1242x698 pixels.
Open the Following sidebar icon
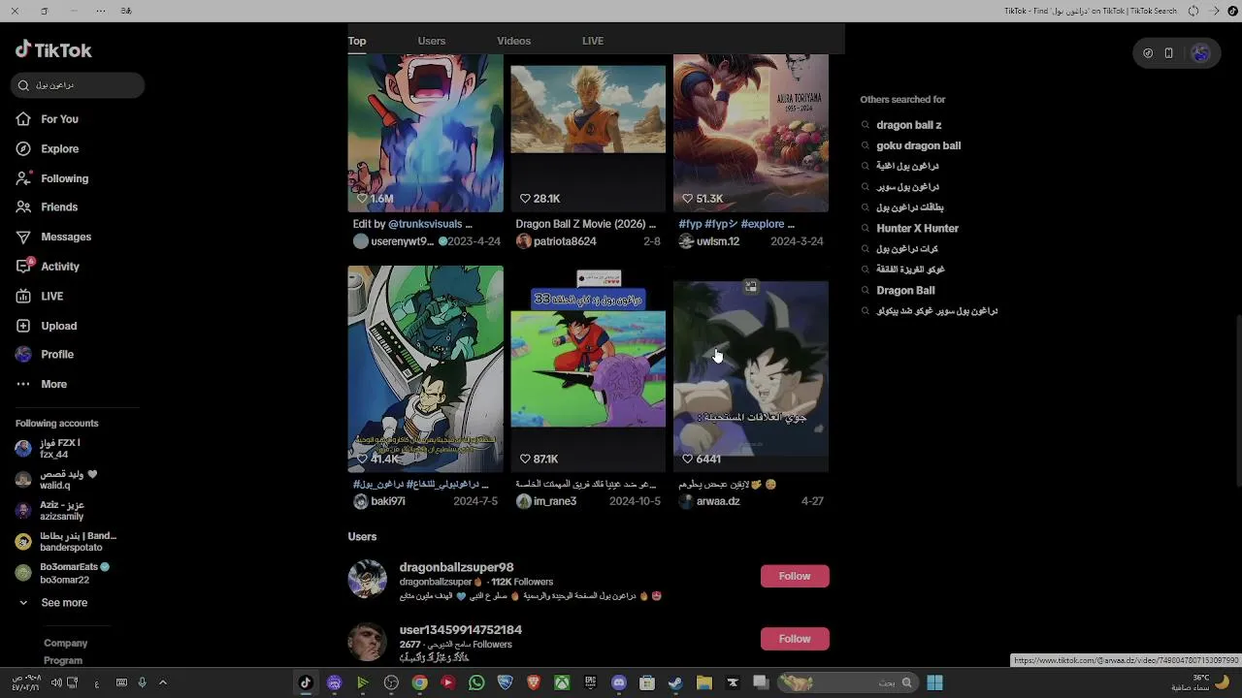[x=23, y=178]
